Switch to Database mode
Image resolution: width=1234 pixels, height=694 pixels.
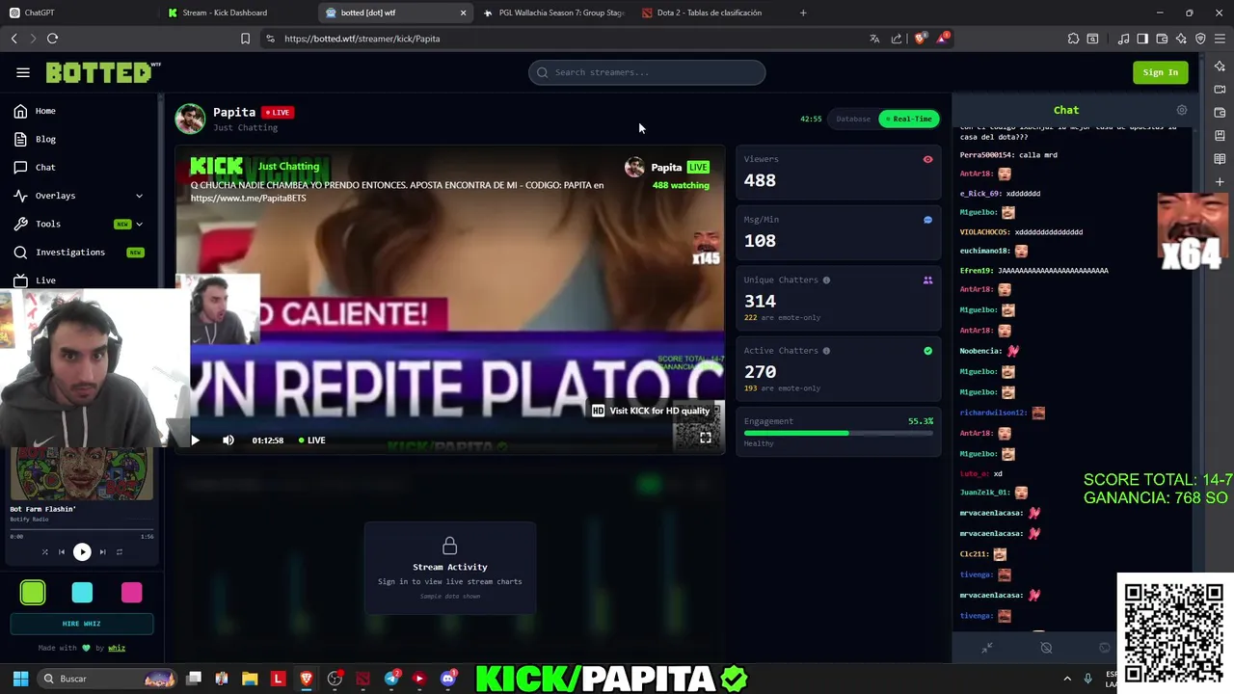tap(853, 119)
